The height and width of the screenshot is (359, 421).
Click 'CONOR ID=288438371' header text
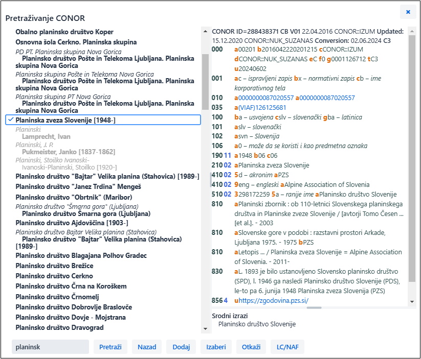pyautogui.click(x=245, y=31)
